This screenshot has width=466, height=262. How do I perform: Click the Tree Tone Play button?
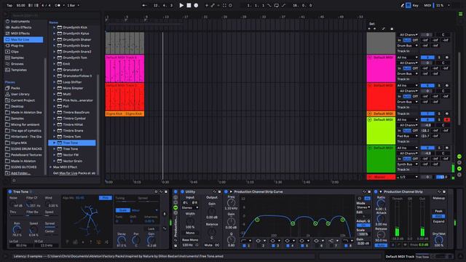105,198
